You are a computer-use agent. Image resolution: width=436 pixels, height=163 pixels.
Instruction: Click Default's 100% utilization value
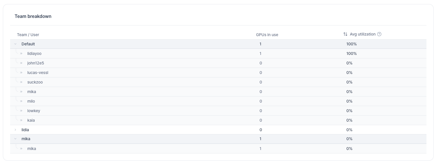pos(351,44)
